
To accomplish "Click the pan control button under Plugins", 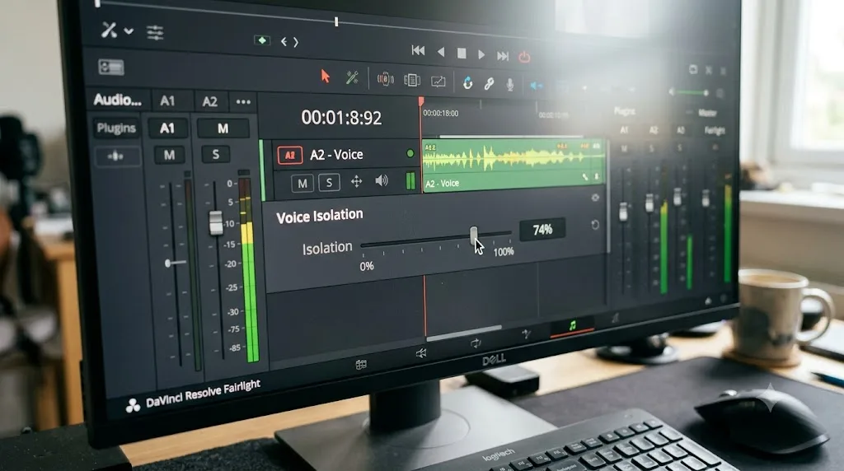I will (116, 156).
